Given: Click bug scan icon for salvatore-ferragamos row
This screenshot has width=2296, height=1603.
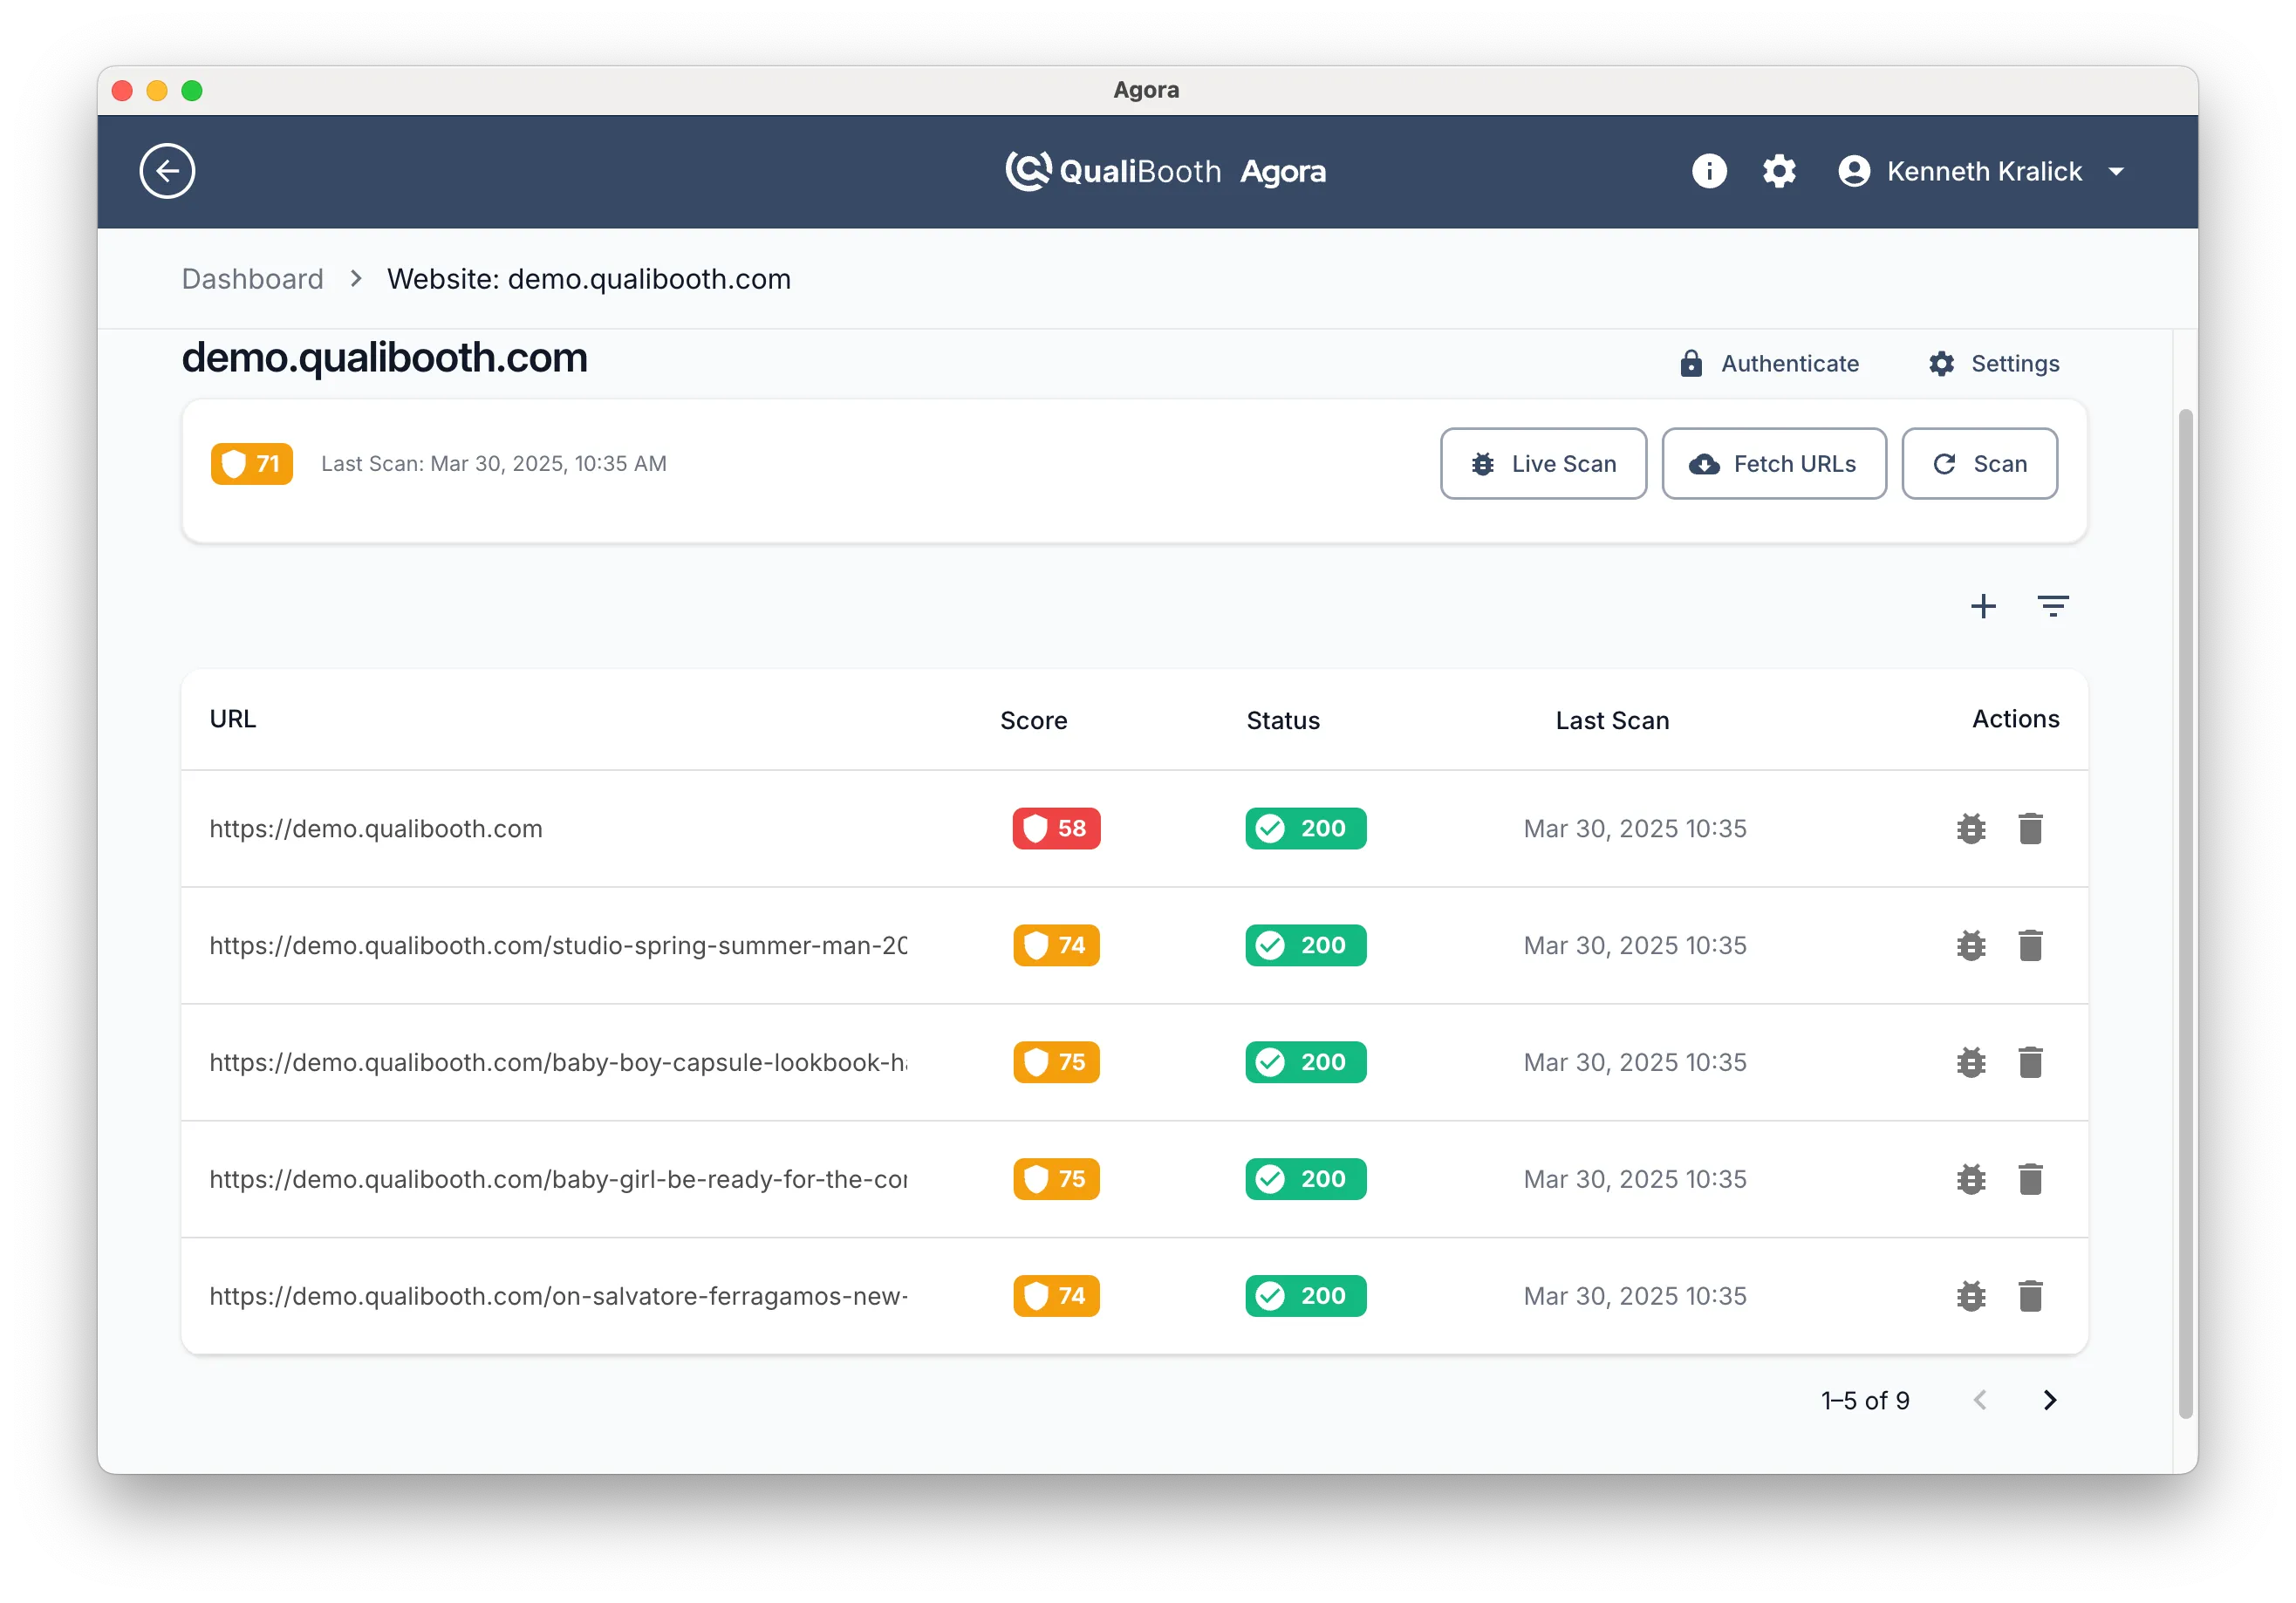Looking at the screenshot, I should [x=1970, y=1297].
